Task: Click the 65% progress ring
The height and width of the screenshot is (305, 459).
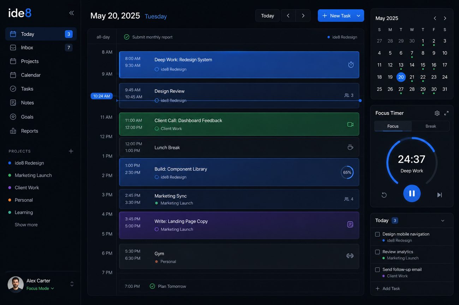Action: click(347, 172)
